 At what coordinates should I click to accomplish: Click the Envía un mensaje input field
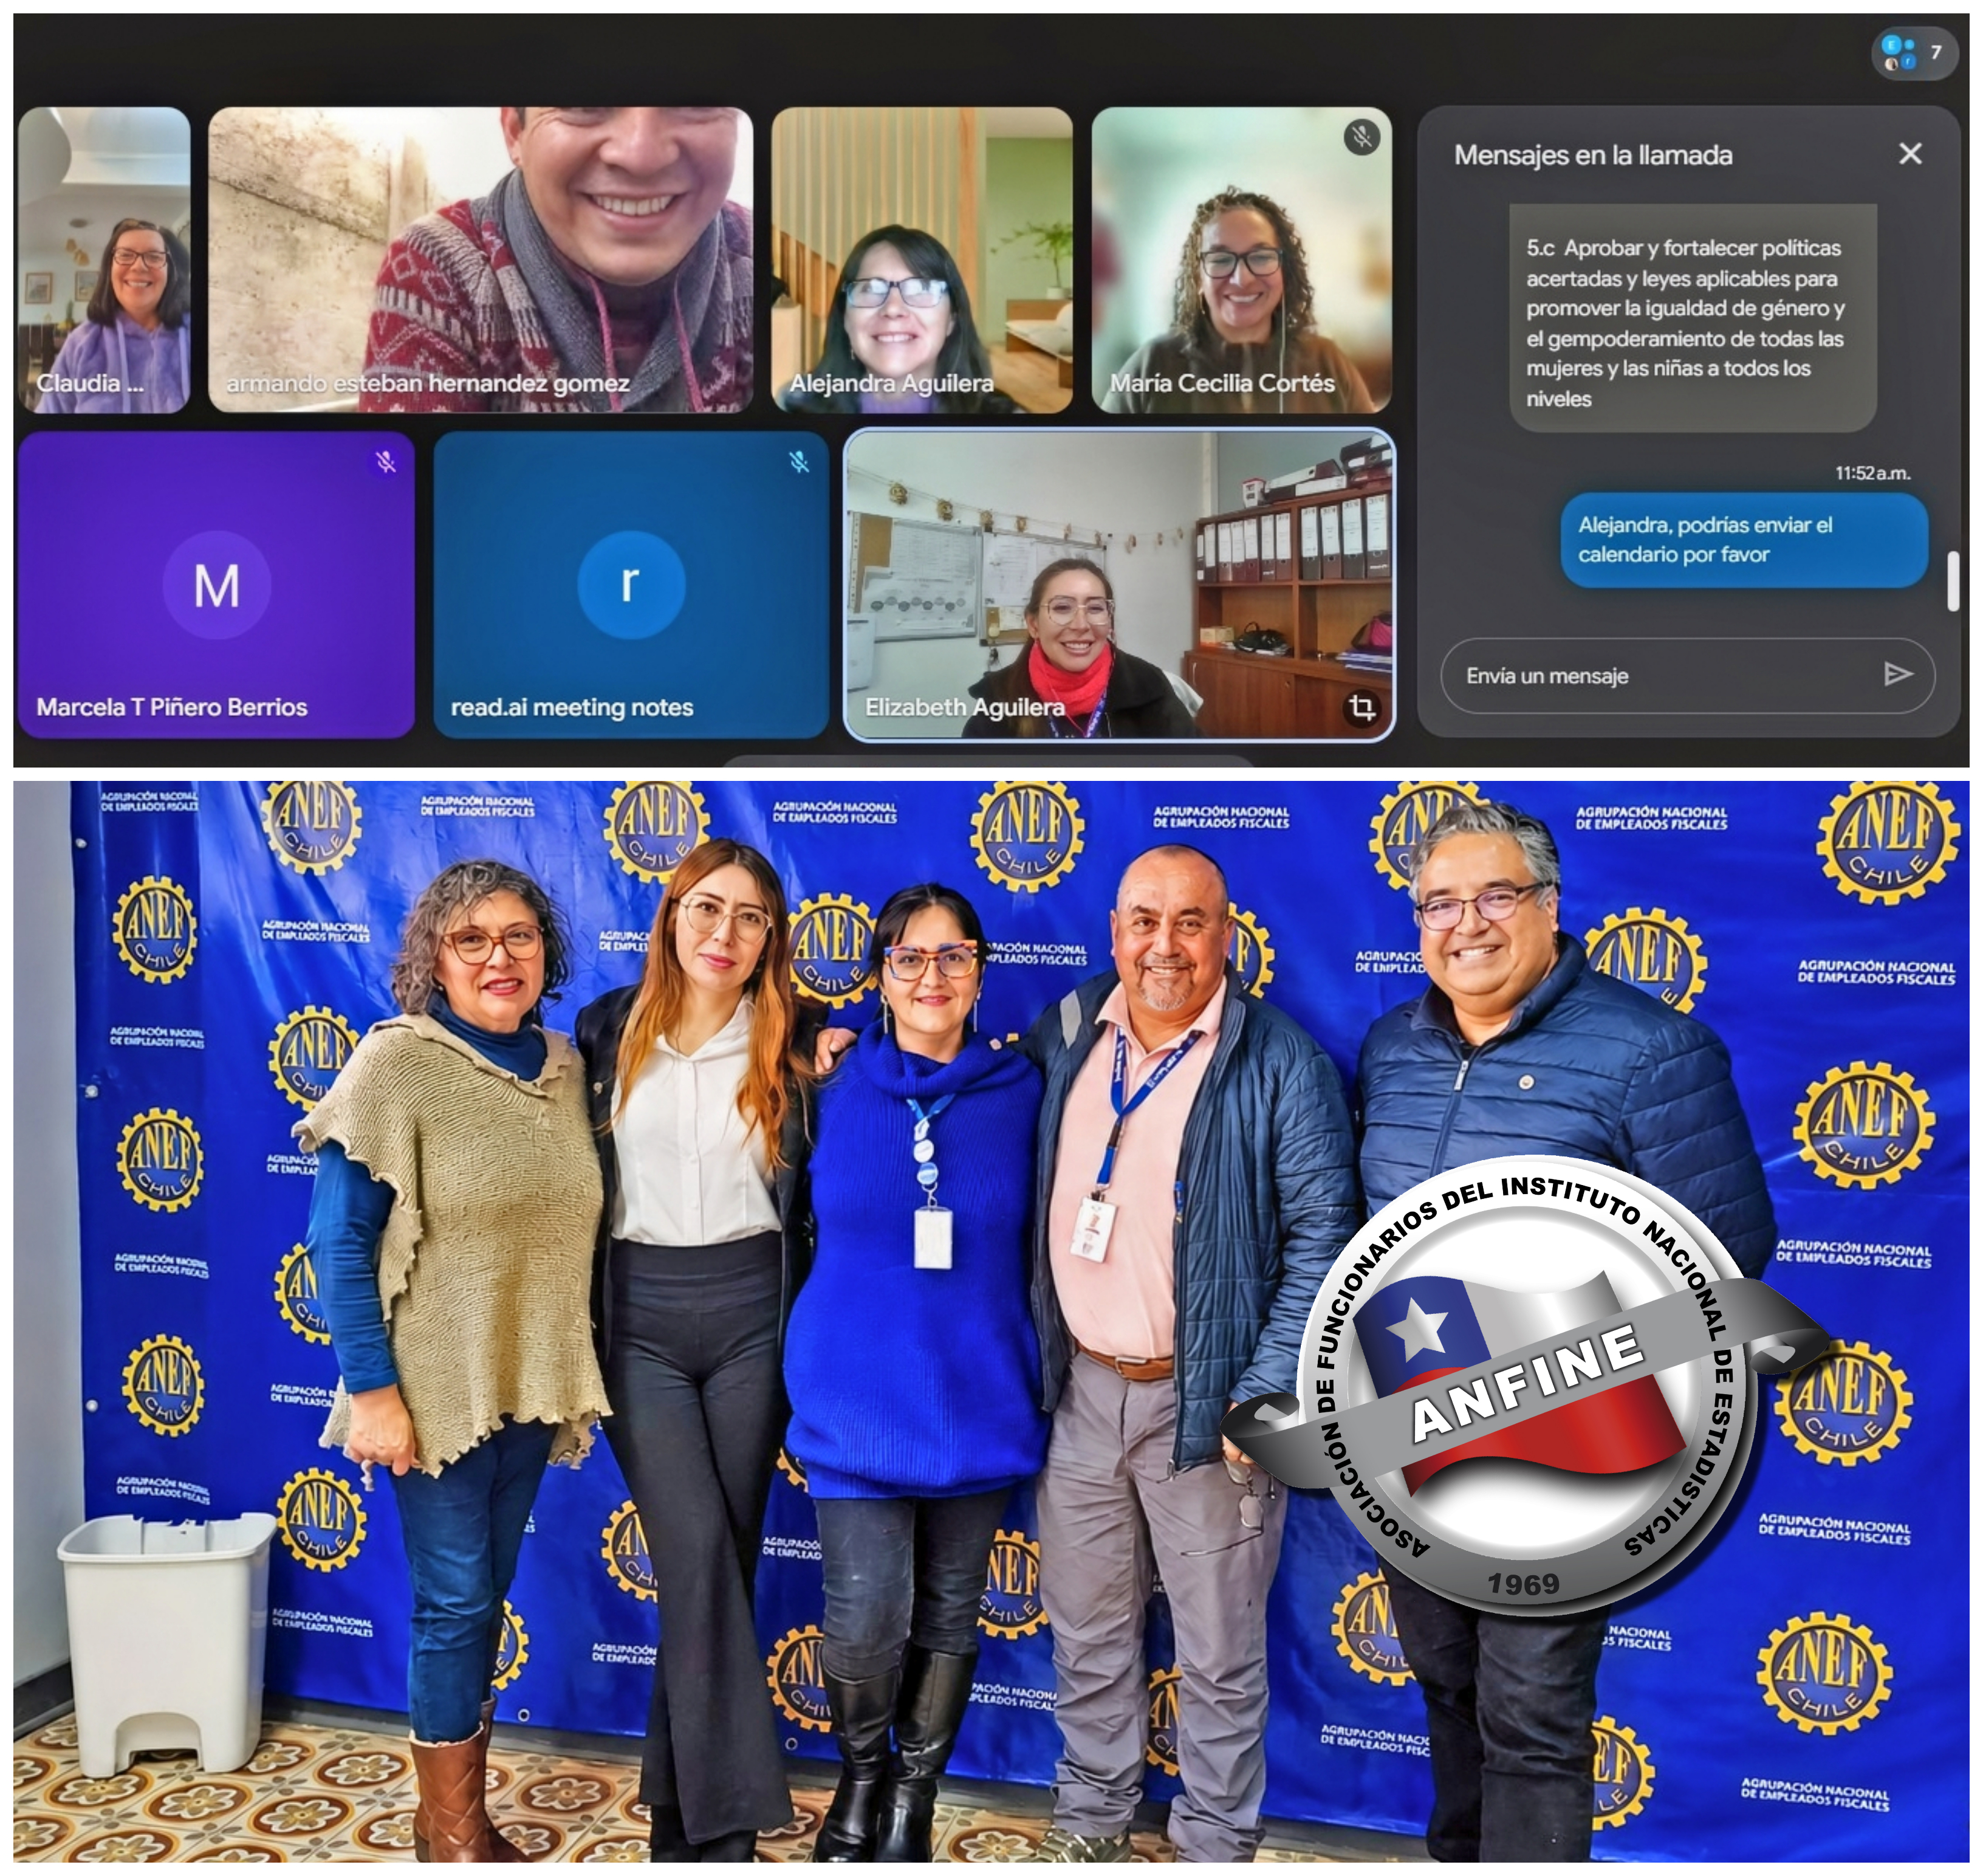[x=1687, y=675]
